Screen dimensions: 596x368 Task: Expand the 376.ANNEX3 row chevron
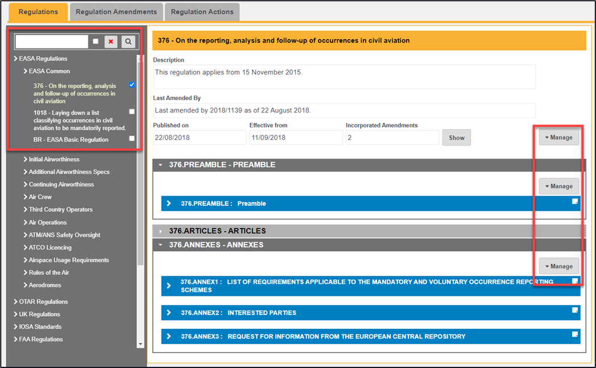click(169, 337)
